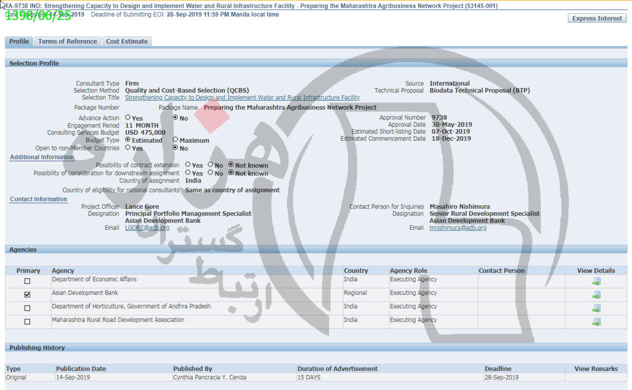The image size is (632, 390).
Task: Select No for downstream assignment consideration
Action: (x=210, y=173)
